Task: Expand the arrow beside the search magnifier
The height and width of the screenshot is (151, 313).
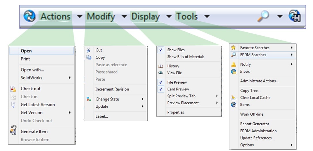Action: tap(280, 16)
